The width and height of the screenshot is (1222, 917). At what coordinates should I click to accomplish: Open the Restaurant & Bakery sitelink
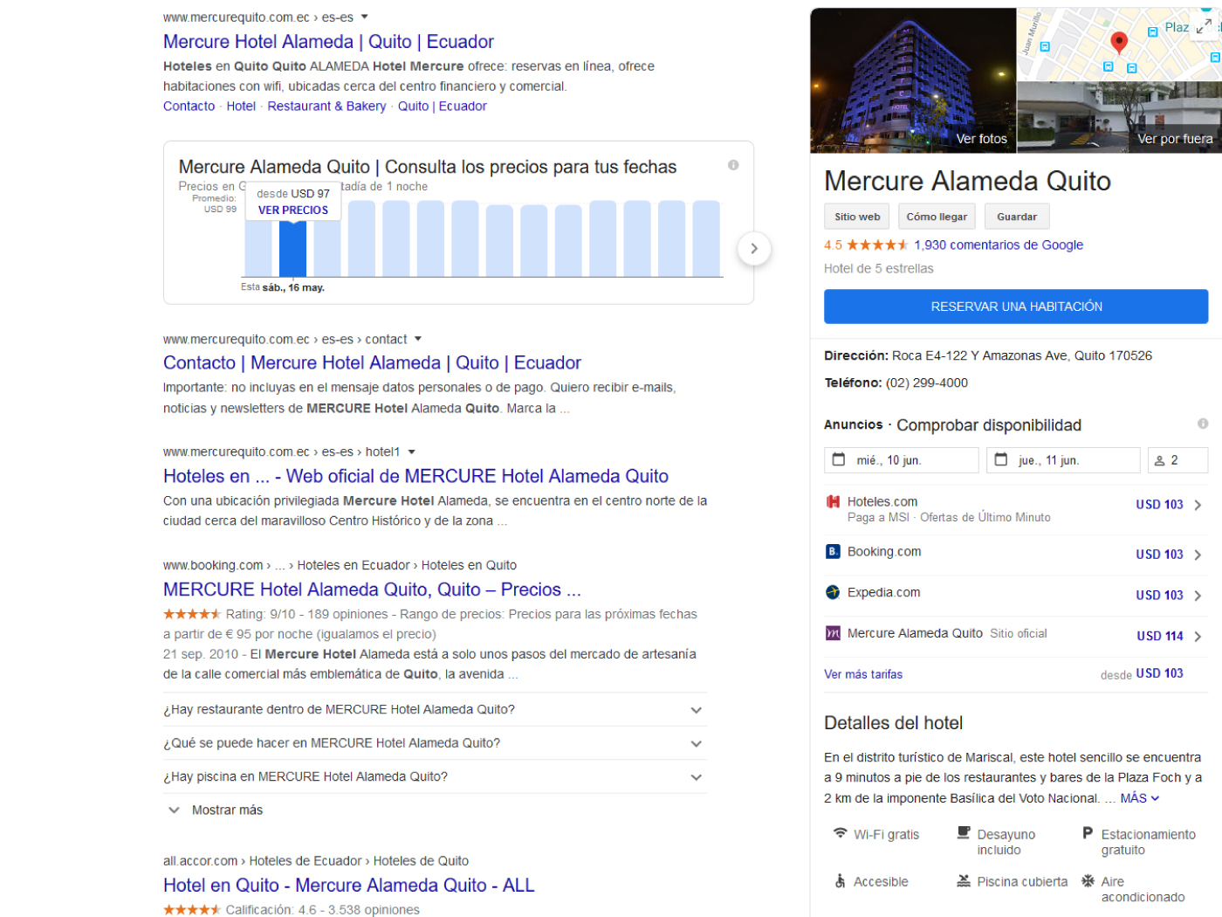coord(326,107)
